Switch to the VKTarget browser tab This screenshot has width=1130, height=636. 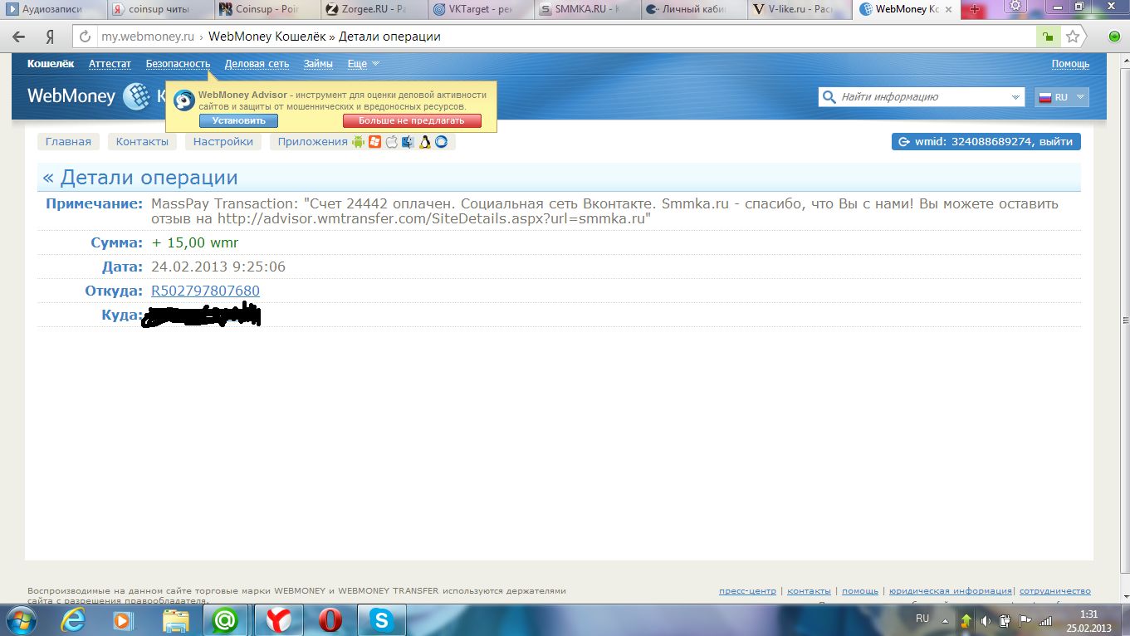pyautogui.click(x=479, y=10)
